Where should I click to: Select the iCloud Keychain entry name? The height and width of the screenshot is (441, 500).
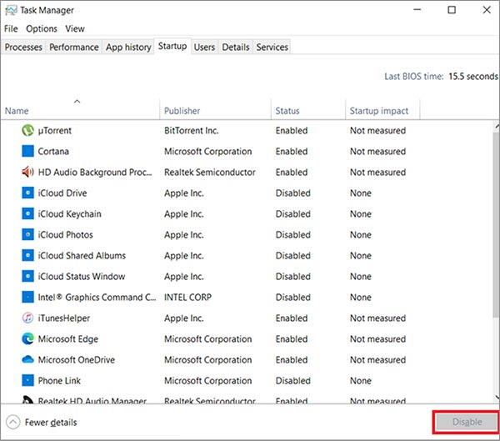[69, 213]
